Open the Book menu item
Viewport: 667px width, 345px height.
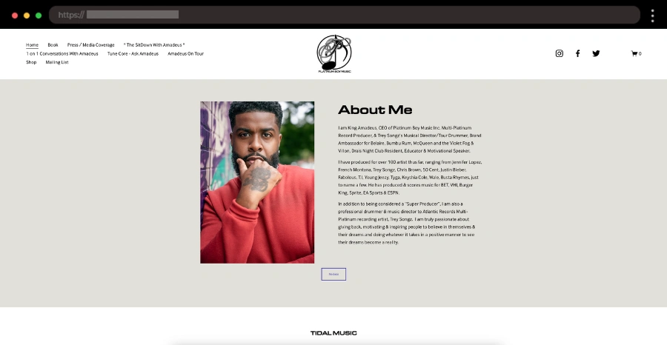[53, 45]
